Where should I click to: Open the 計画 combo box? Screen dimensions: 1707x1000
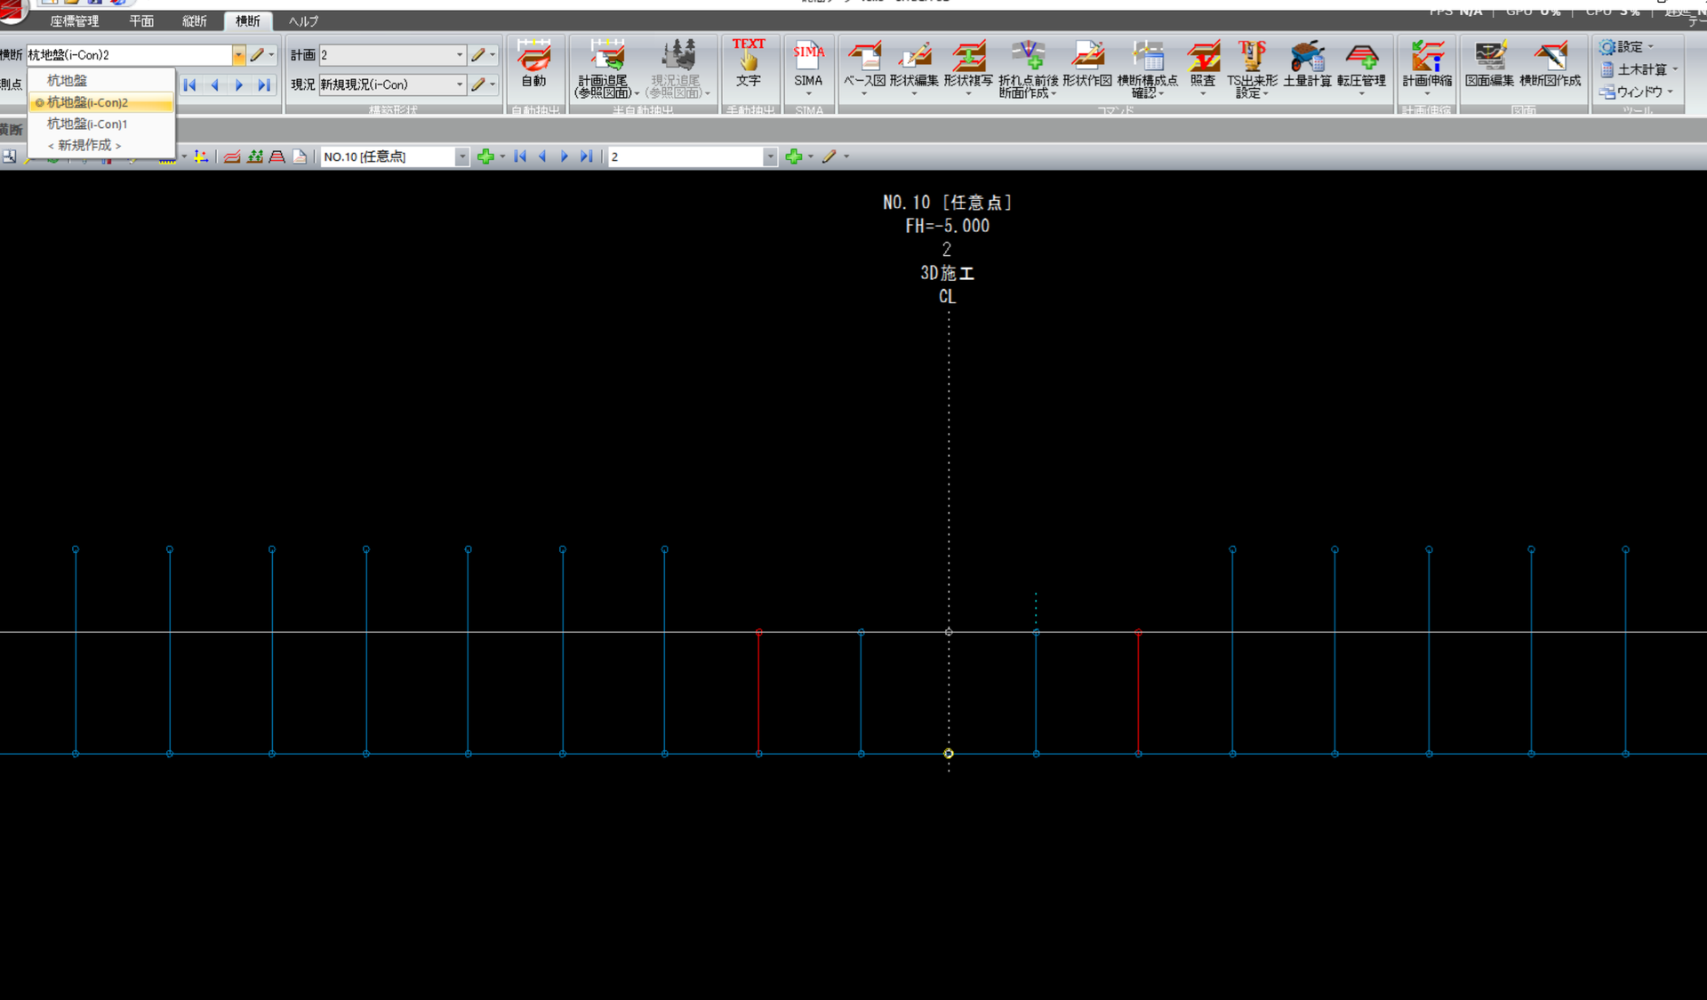coord(459,55)
